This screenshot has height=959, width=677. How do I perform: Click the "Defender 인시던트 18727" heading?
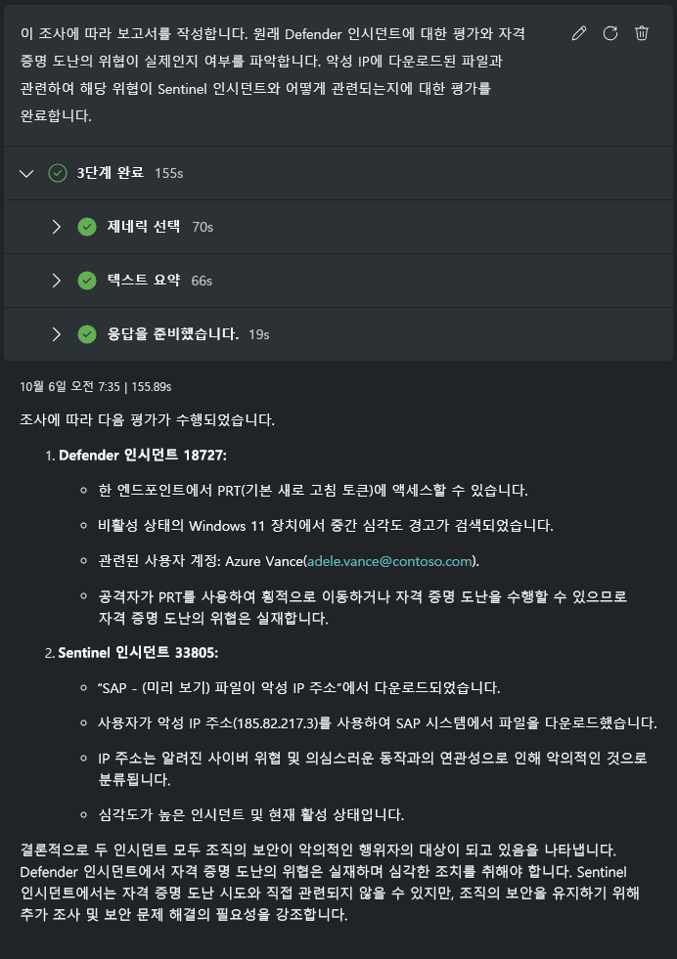click(x=143, y=456)
